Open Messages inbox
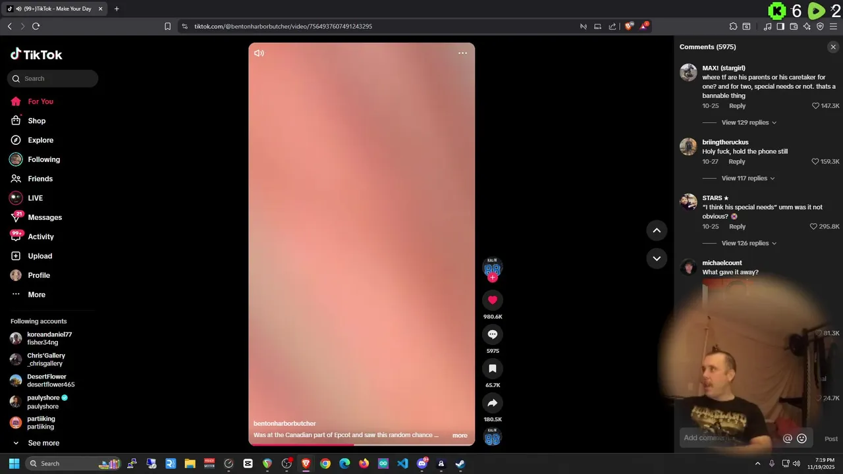Viewport: 843px width, 474px height. 45,217
